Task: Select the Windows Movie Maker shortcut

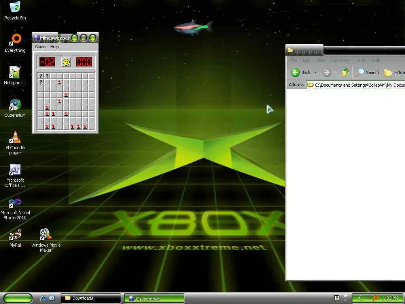Action: pos(46,240)
